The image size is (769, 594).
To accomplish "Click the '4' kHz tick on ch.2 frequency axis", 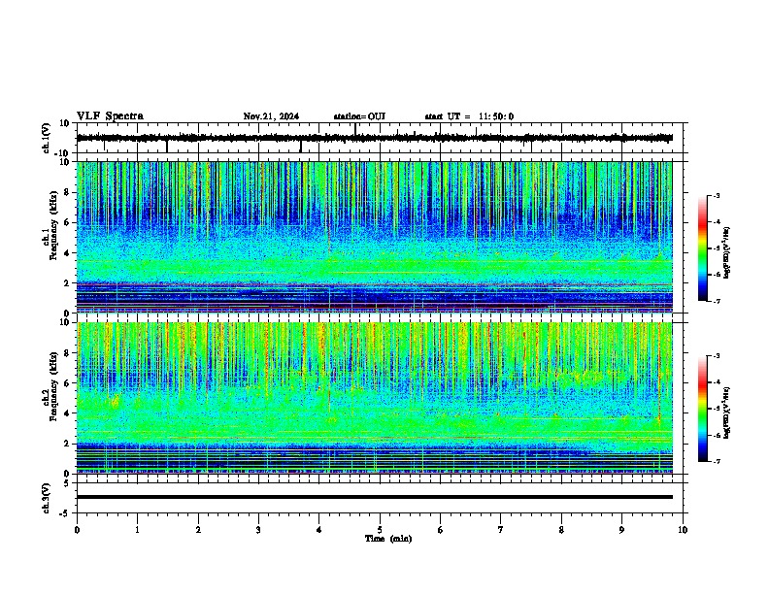I will pyautogui.click(x=67, y=413).
